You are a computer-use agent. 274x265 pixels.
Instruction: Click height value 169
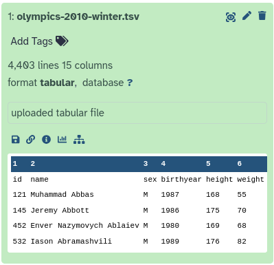213,226
